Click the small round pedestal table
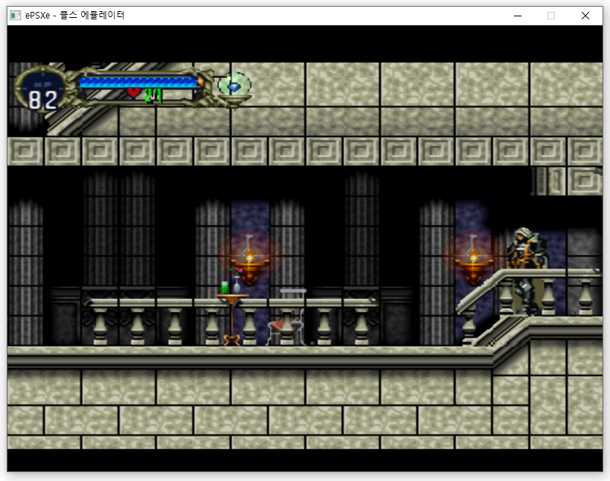610x481 pixels. pyautogui.click(x=232, y=320)
